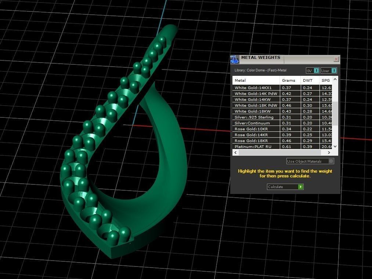372x279 pixels.
Task: Click Grams value 0.42 for 14K PdW
Action: 286,93
